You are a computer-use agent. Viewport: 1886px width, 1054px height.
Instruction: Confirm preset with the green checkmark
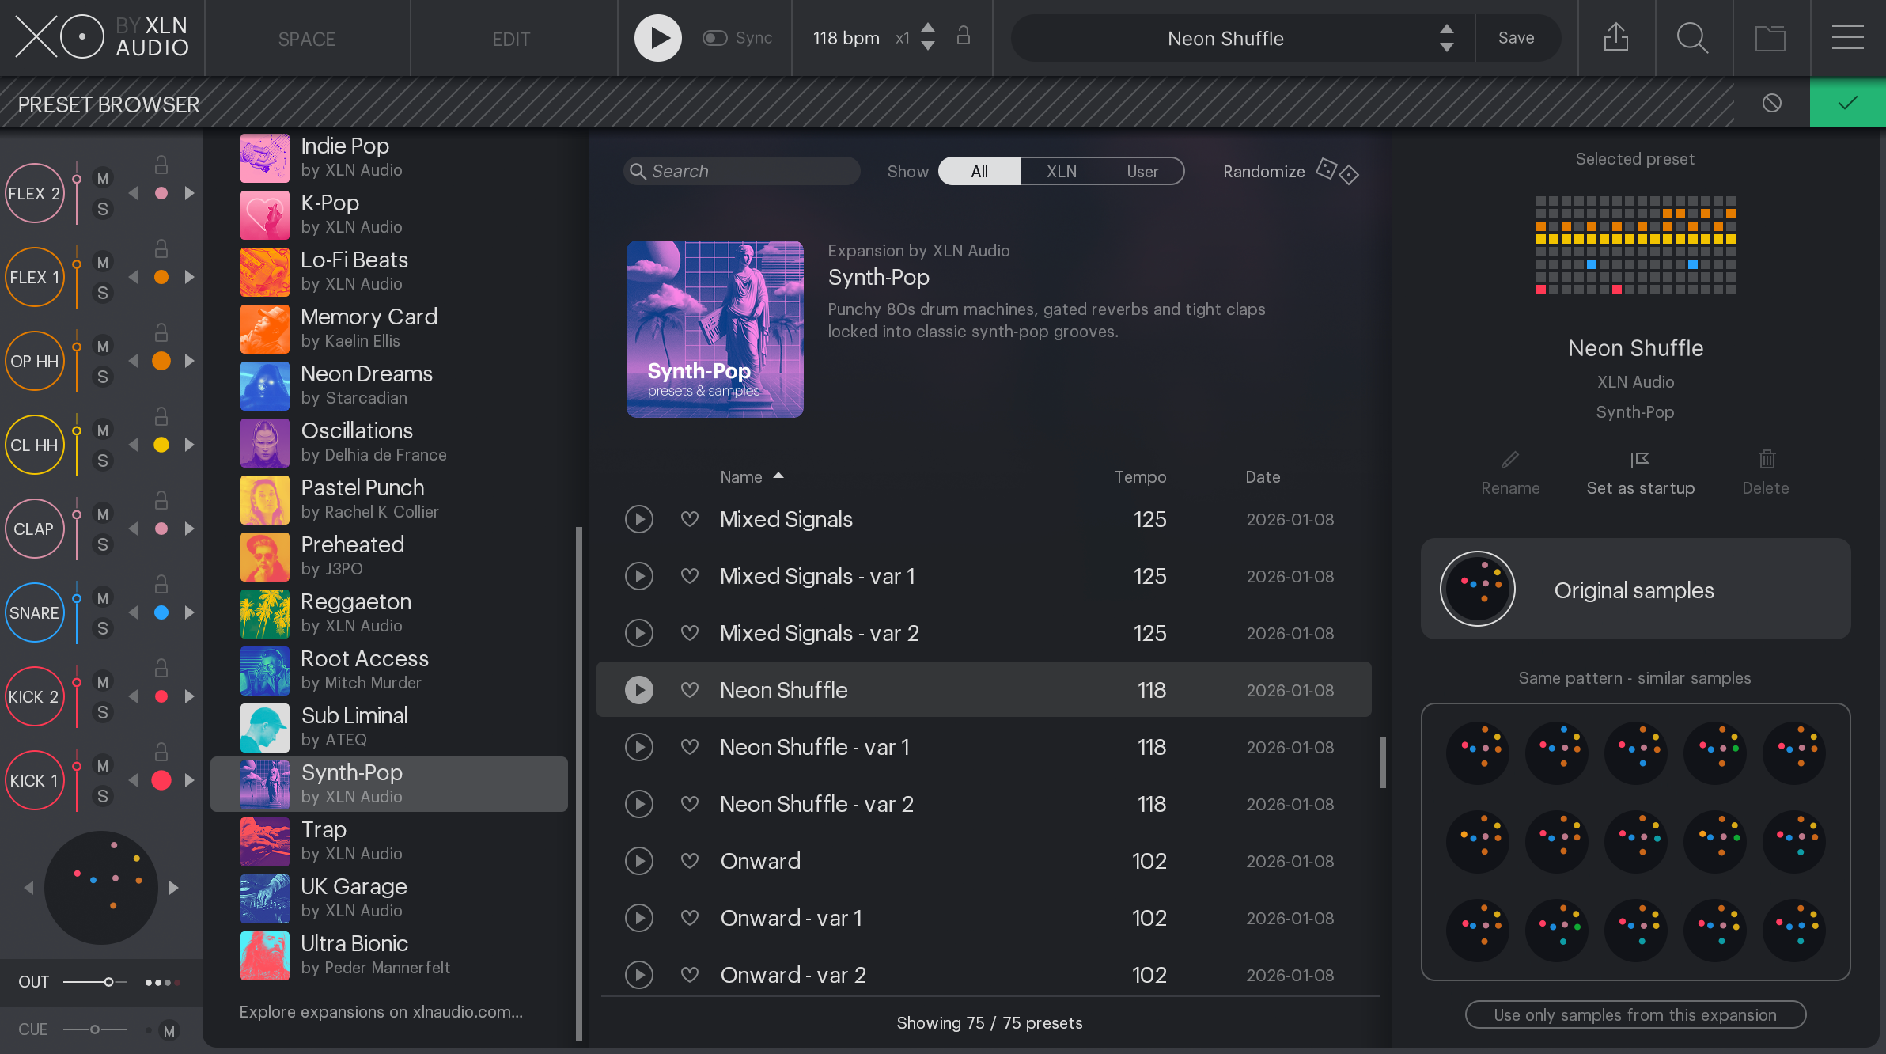tap(1847, 103)
